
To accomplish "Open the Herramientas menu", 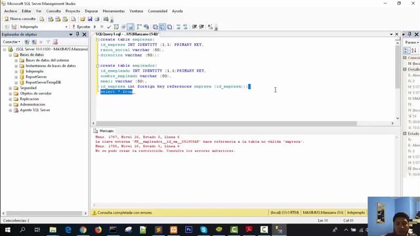I will pyautogui.click(x=114, y=11).
